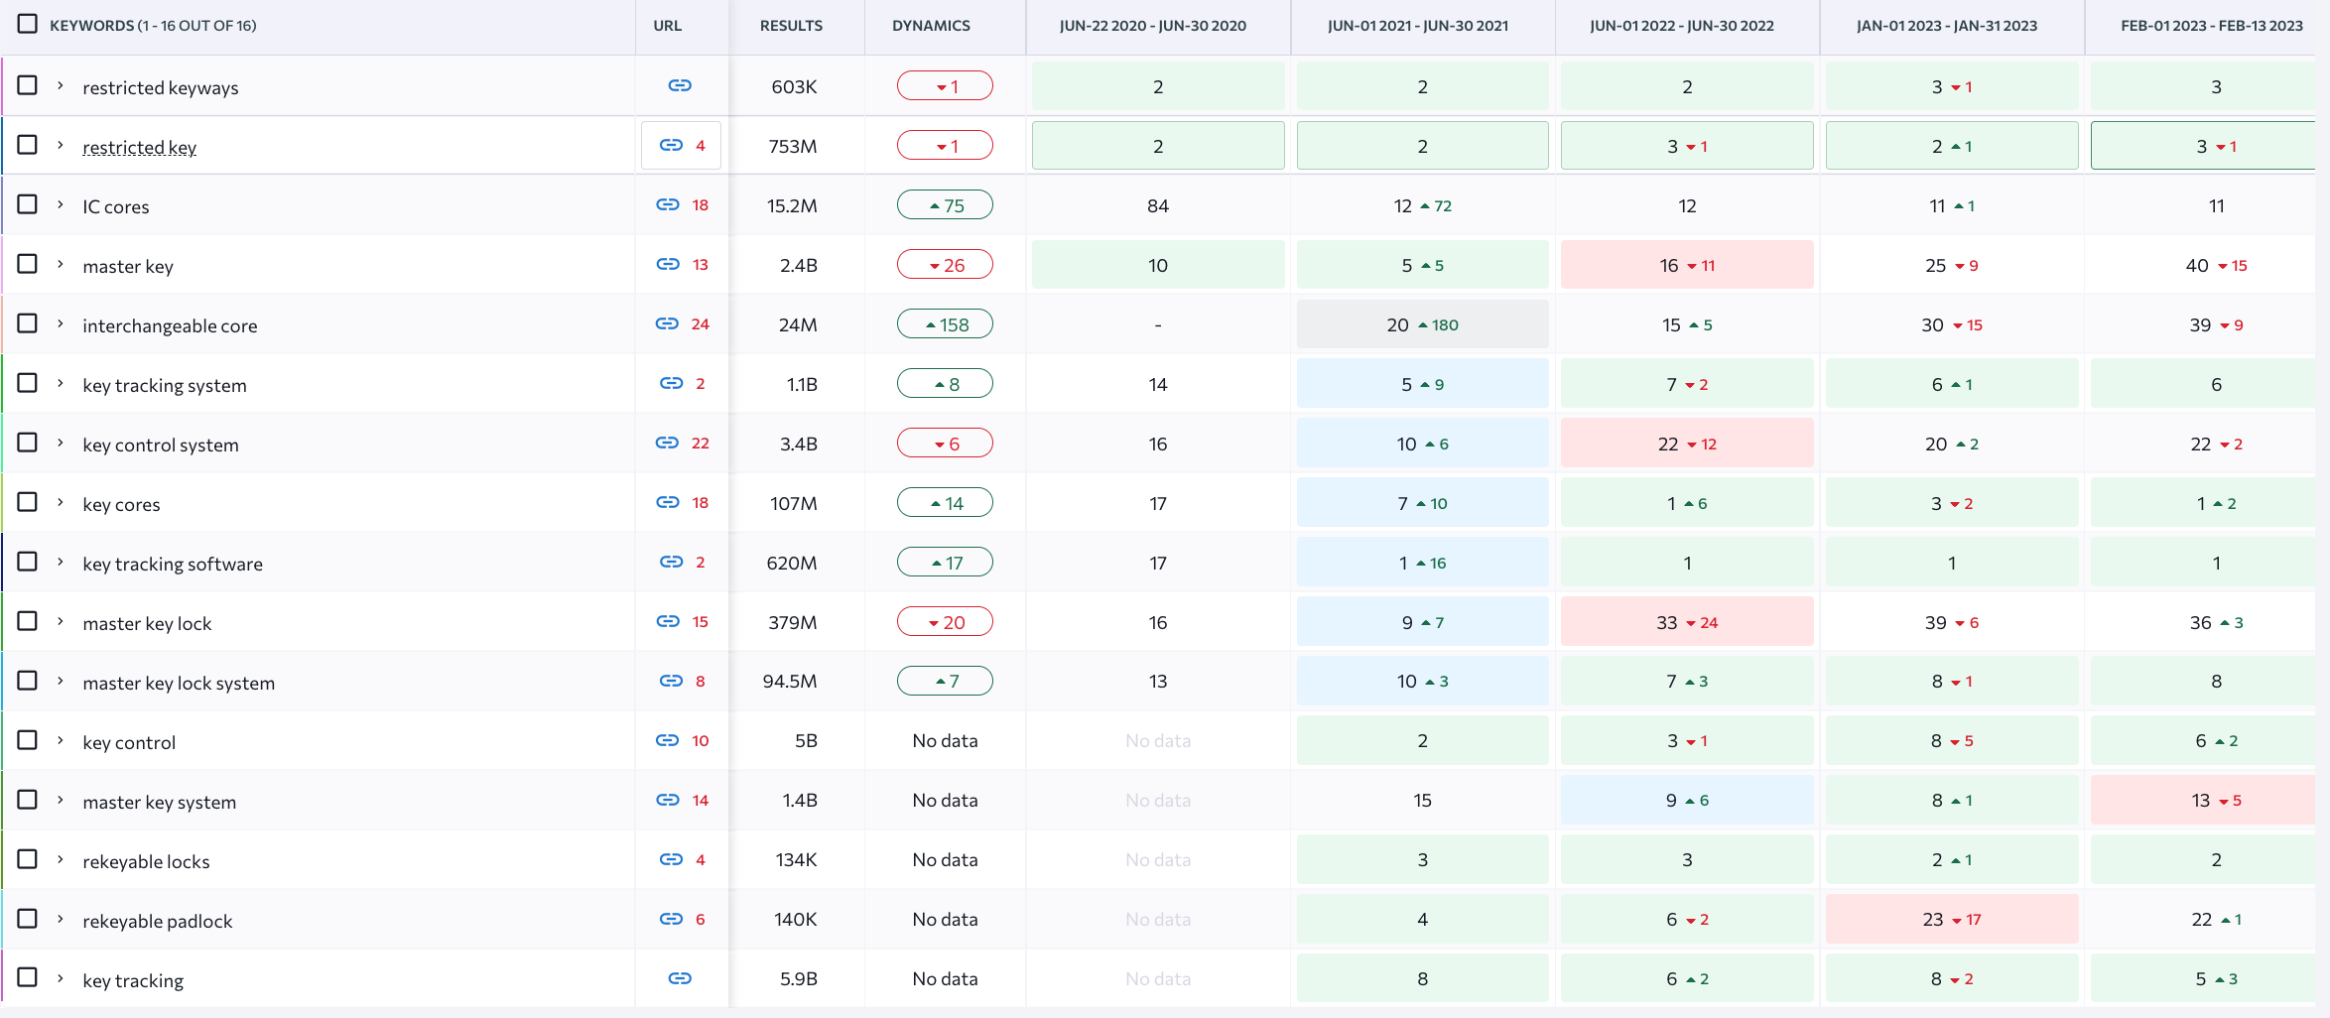This screenshot has width=2330, height=1018.
Task: Open URL link icon for rekeyable padlock
Action: 672,919
